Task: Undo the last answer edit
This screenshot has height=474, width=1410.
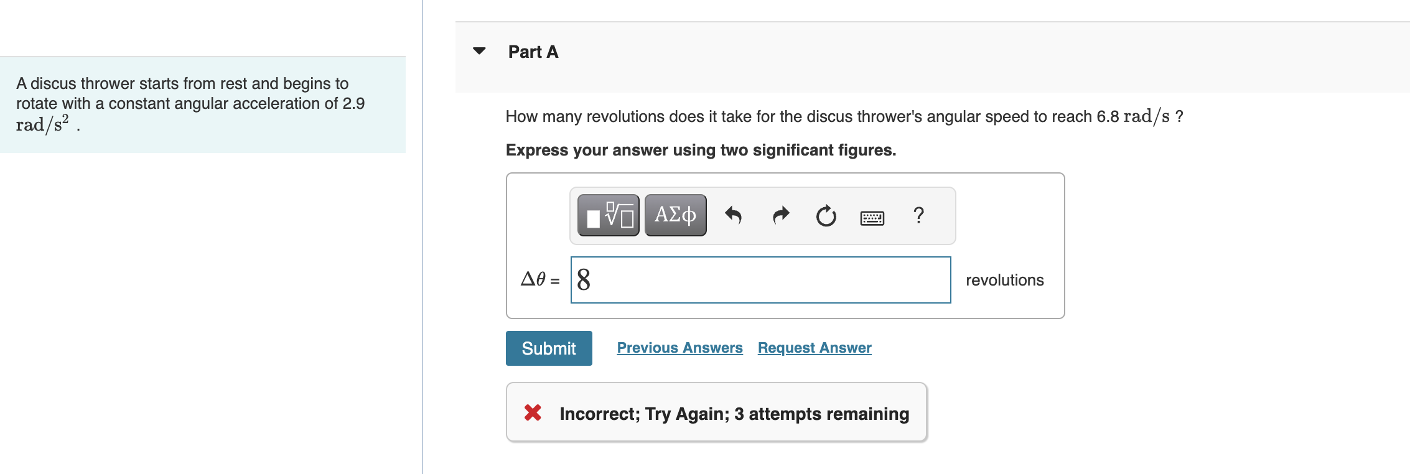Action: point(734,215)
